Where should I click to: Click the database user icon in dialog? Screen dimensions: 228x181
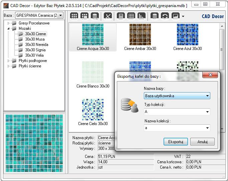point(130,105)
